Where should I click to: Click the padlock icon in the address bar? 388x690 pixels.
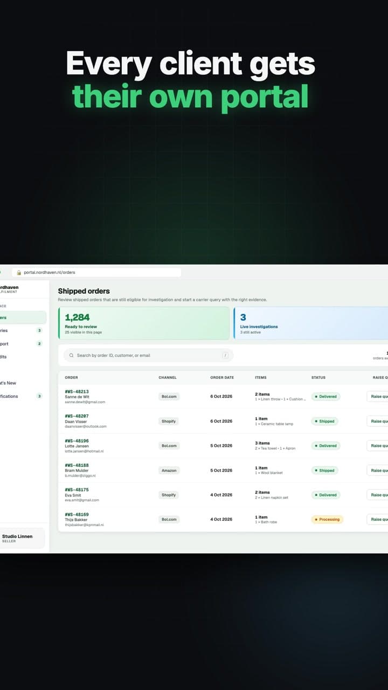pos(19,273)
